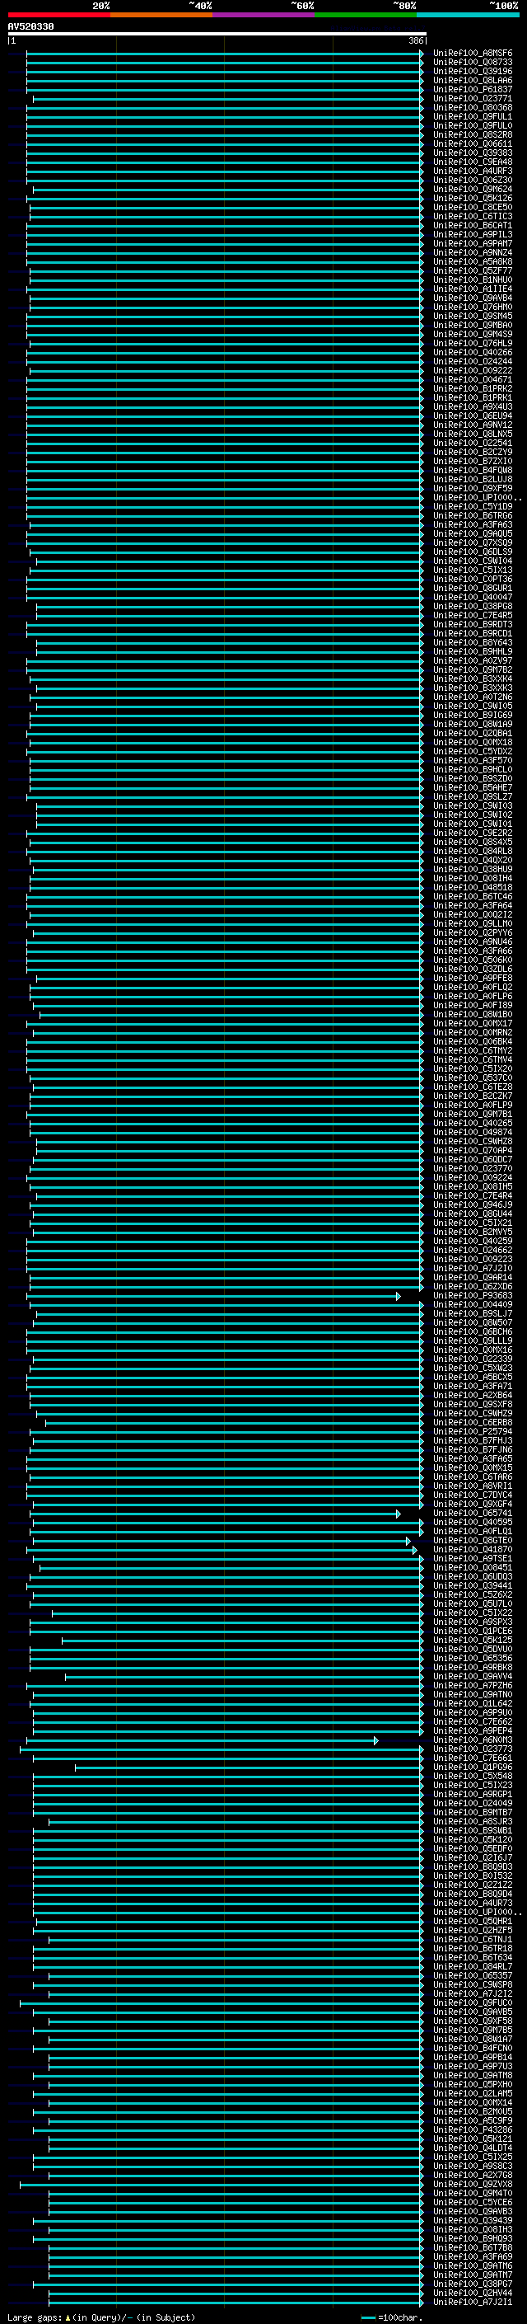
Task: Select UniRef100_Q39439 label
Action: pos(473,2220)
